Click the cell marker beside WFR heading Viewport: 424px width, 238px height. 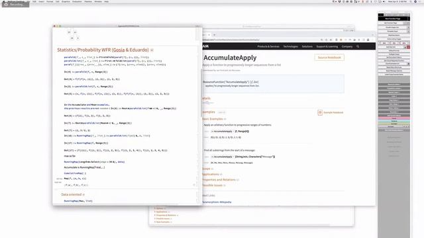tap(152, 50)
